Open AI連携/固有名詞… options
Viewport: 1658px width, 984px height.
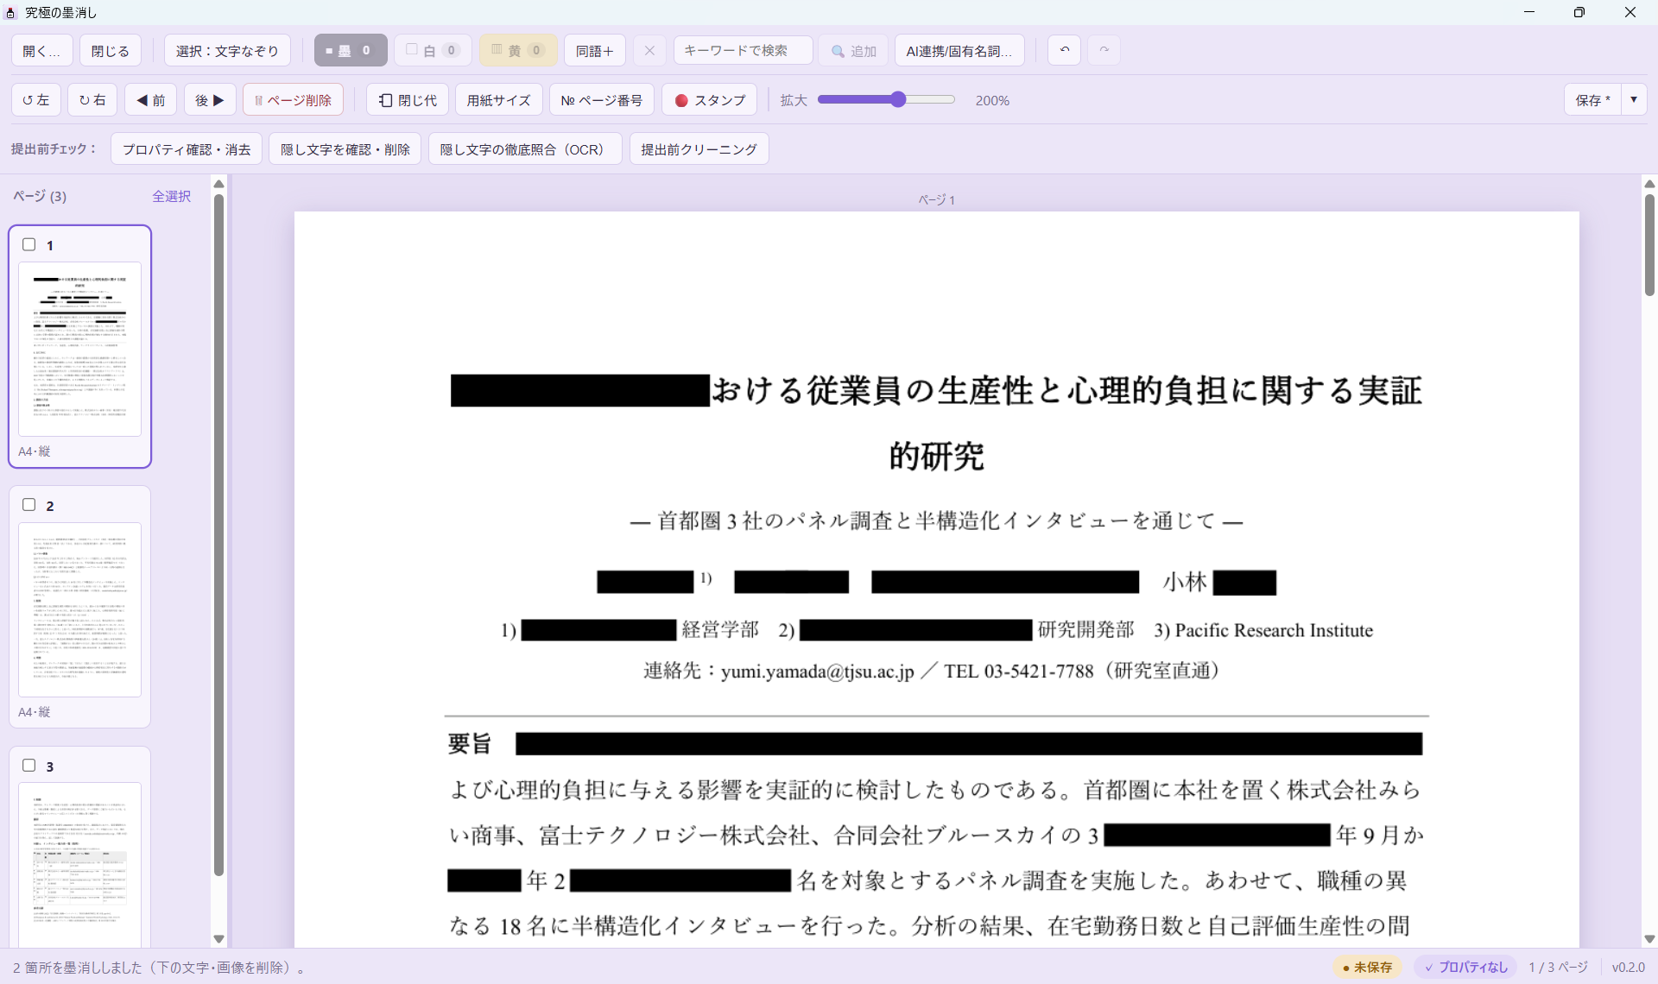959,51
